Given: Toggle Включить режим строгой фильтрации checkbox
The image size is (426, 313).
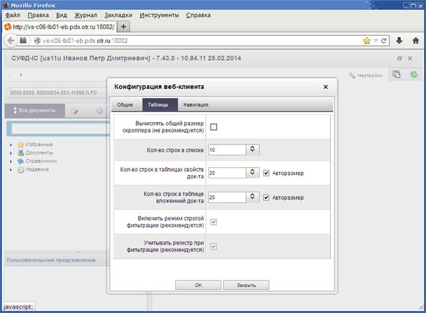Looking at the screenshot, I should [x=214, y=221].
